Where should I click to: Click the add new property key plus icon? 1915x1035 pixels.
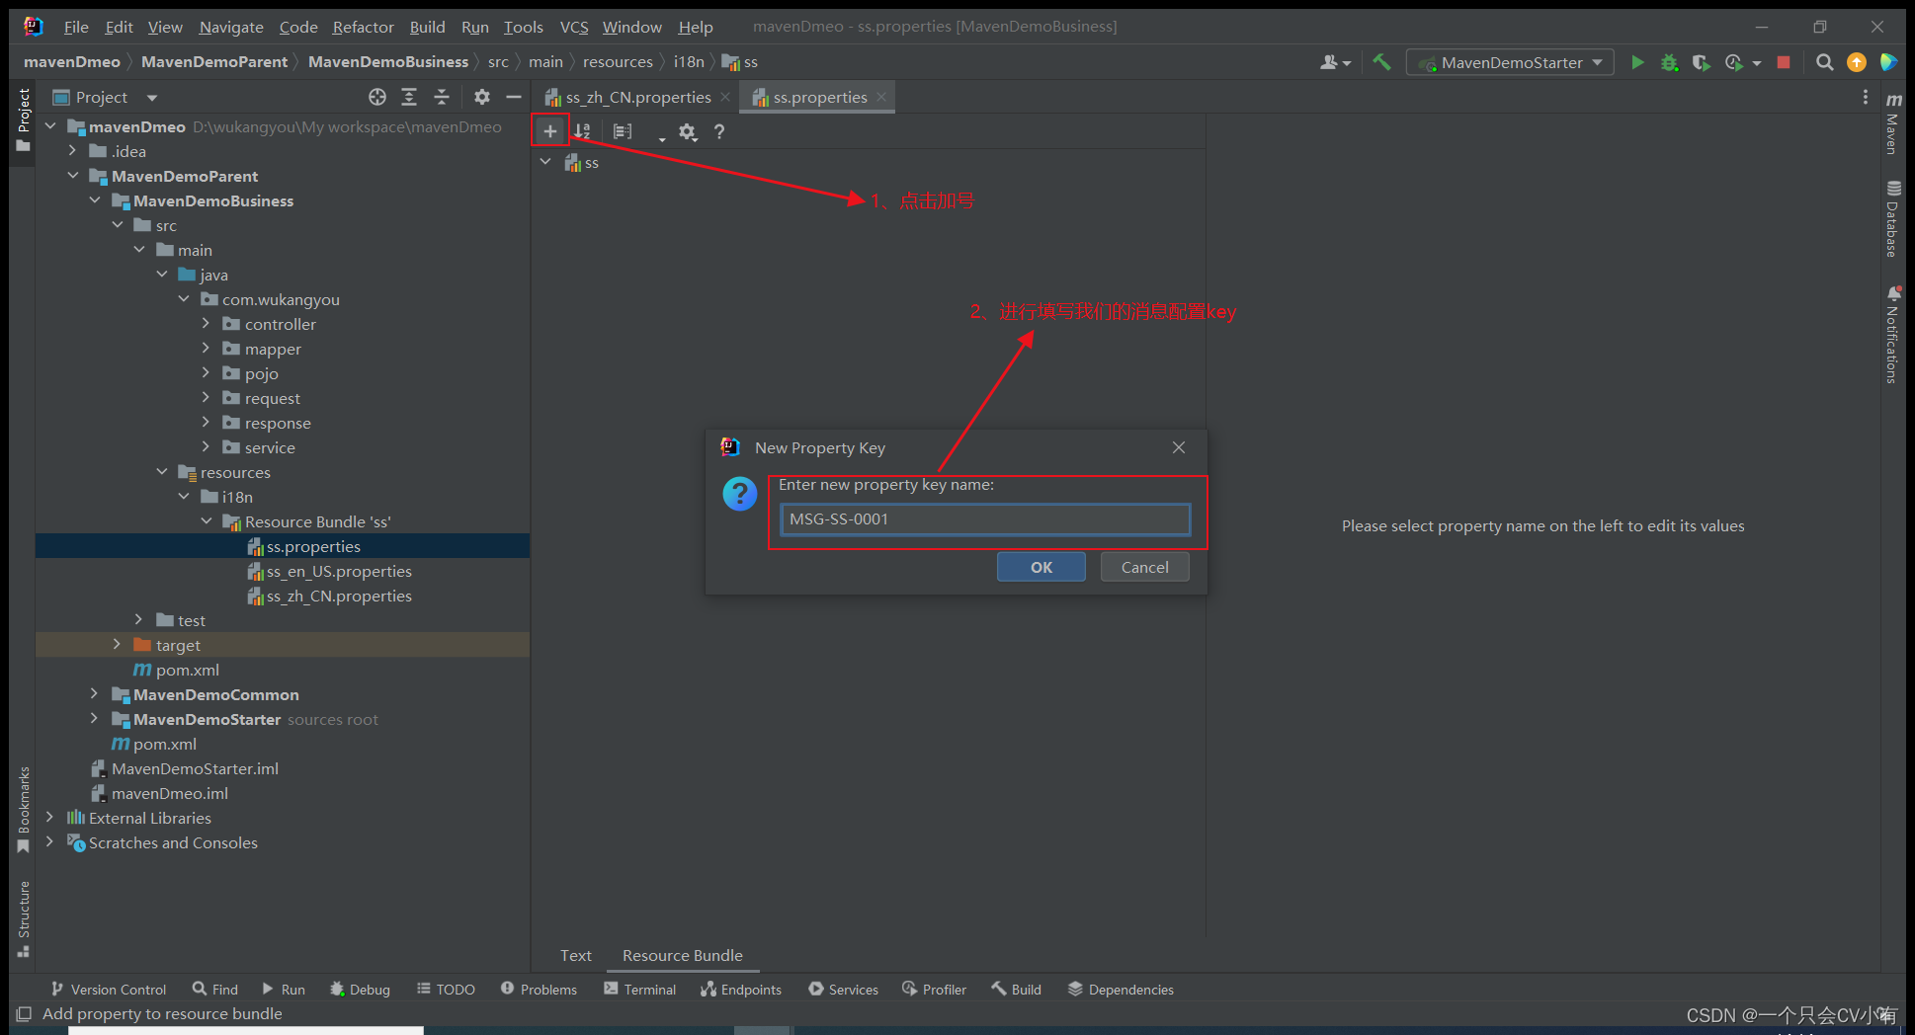[549, 129]
